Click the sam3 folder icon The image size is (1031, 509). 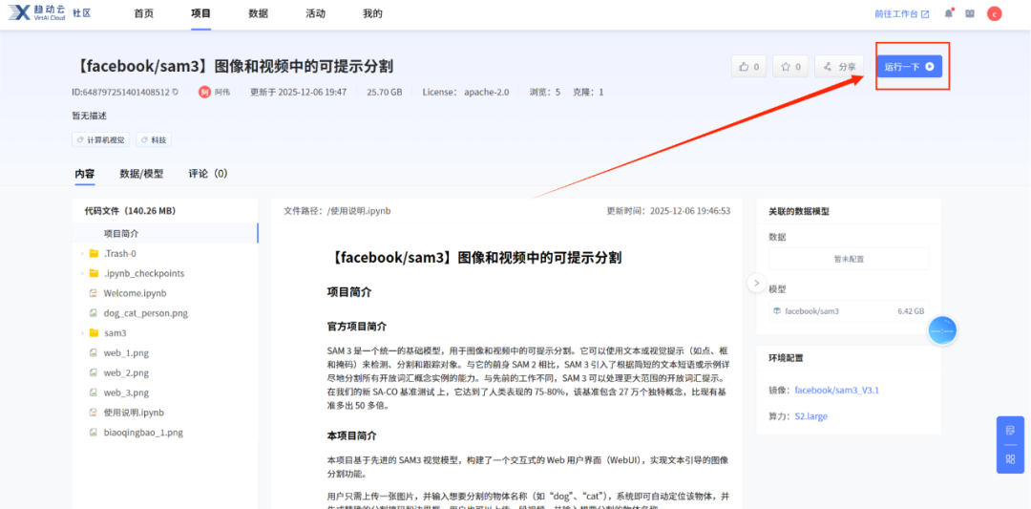click(94, 333)
